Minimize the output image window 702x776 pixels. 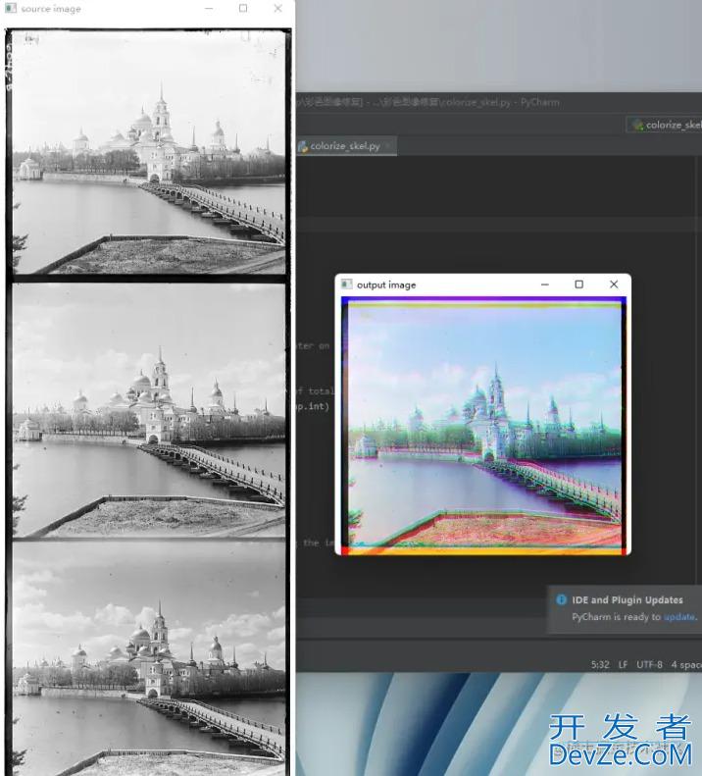click(545, 285)
